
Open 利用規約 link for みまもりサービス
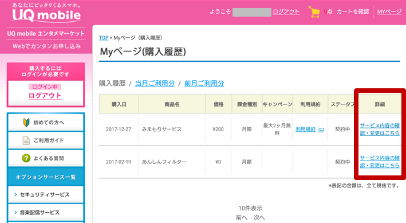pos(306,130)
